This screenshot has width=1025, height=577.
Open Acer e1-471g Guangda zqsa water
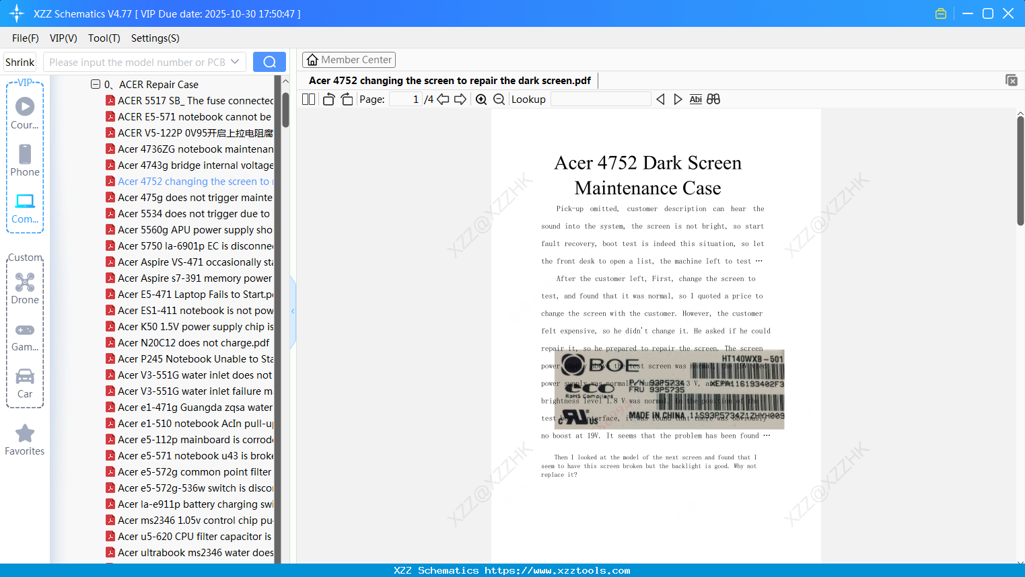[189, 408]
